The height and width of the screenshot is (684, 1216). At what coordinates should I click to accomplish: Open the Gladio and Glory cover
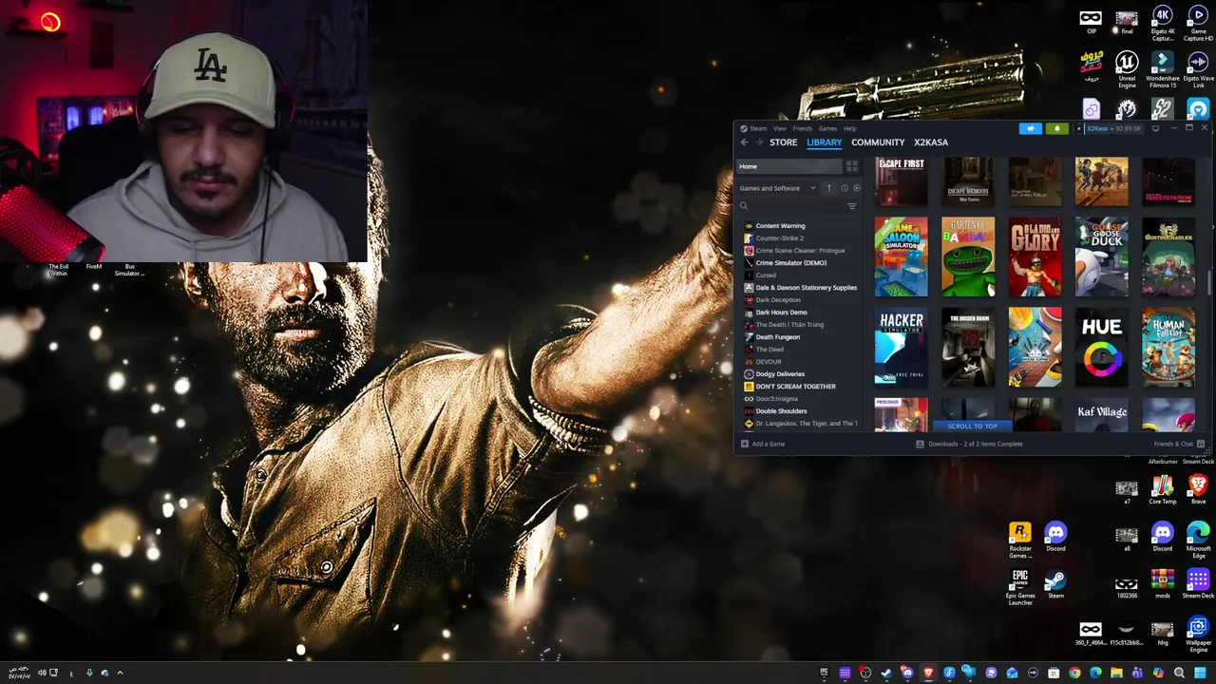click(1035, 256)
